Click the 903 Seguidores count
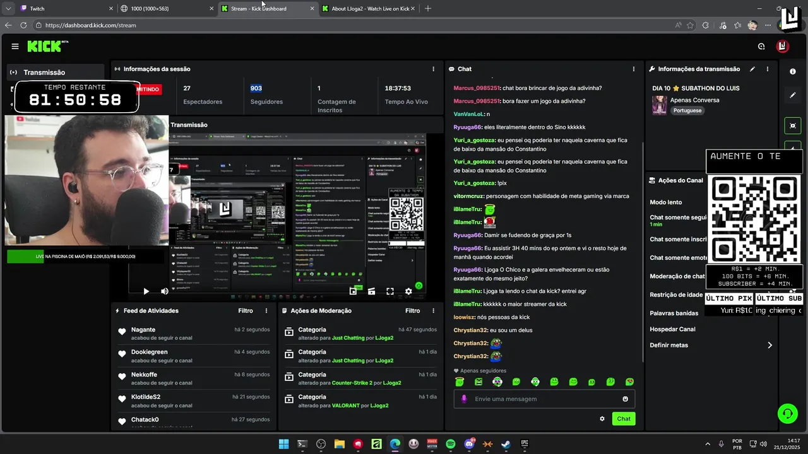Image resolution: width=808 pixels, height=454 pixels. 256,88
